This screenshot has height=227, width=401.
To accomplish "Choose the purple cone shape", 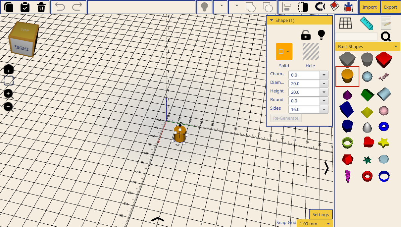I will (347, 95).
